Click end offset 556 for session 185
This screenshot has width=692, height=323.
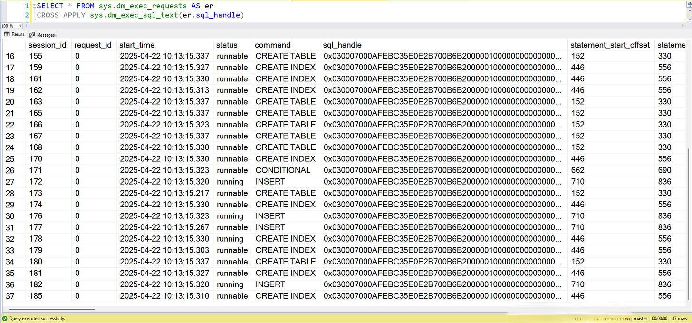tap(670, 296)
